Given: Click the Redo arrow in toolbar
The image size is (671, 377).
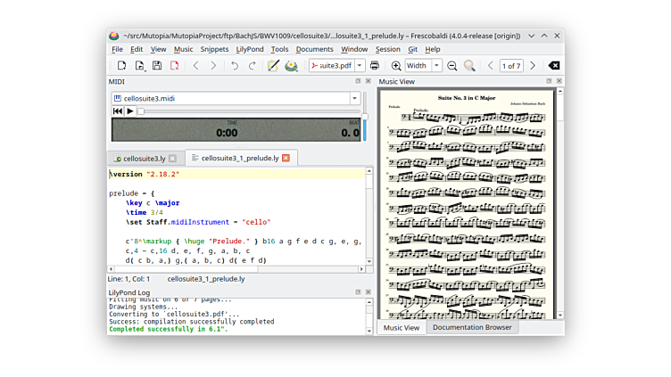Looking at the screenshot, I should [252, 66].
